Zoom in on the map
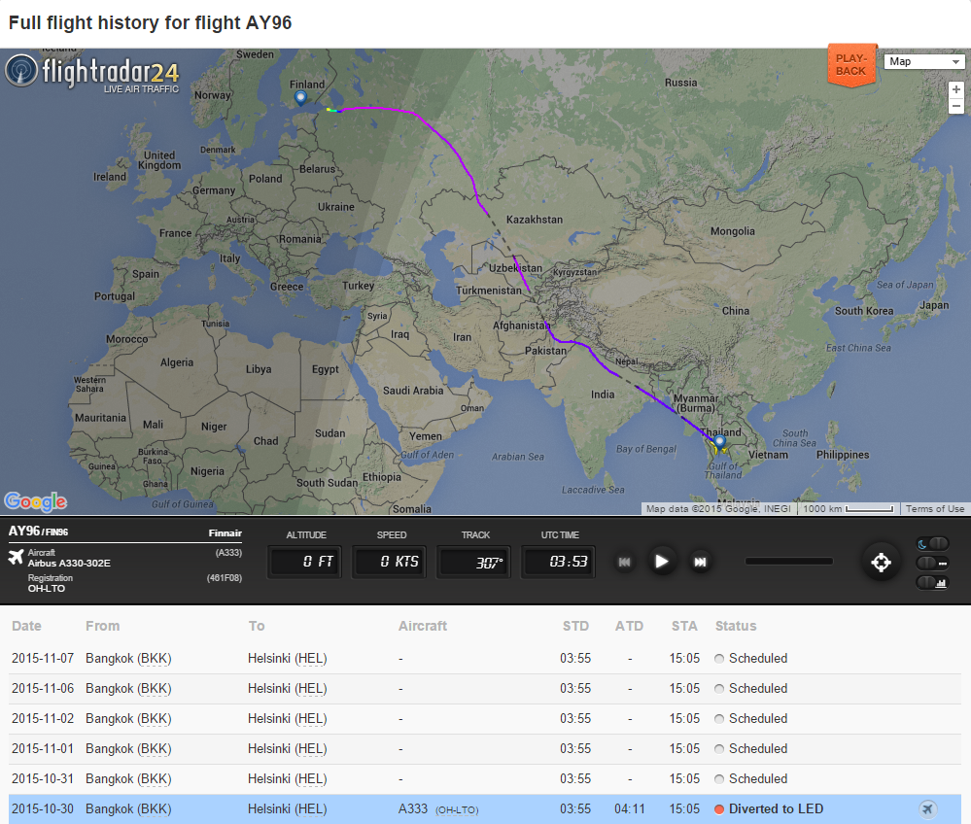Image resolution: width=971 pixels, height=824 pixels. (x=956, y=89)
